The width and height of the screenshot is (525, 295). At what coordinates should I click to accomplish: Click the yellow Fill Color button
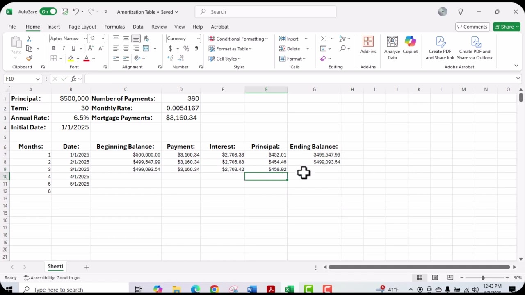[71, 59]
